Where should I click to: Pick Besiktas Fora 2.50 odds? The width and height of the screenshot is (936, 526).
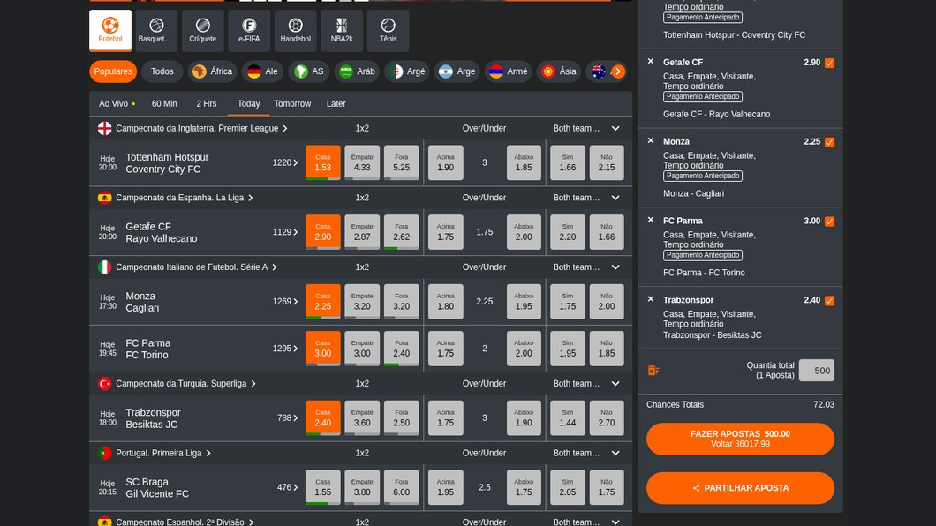pyautogui.click(x=402, y=418)
